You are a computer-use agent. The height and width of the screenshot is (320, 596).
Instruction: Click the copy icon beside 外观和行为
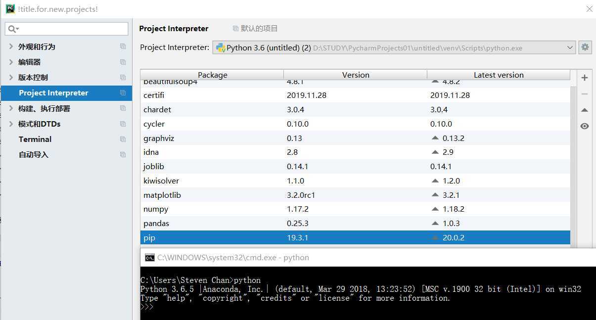(x=123, y=46)
